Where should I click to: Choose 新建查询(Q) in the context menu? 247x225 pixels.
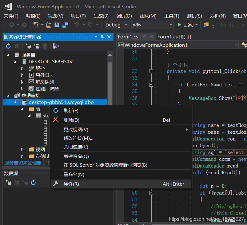[121, 156]
